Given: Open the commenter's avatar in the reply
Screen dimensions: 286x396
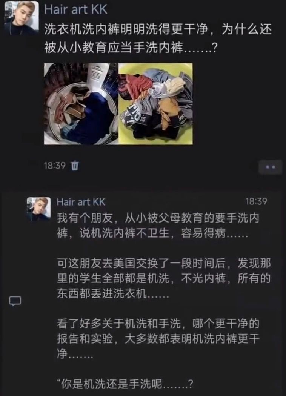Looking at the screenshot, I should click(38, 209).
